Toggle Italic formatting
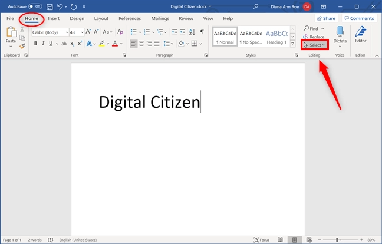382x244 pixels. (x=43, y=44)
